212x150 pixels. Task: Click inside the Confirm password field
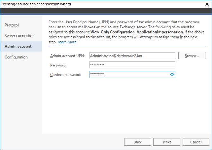pyautogui.click(x=128, y=75)
